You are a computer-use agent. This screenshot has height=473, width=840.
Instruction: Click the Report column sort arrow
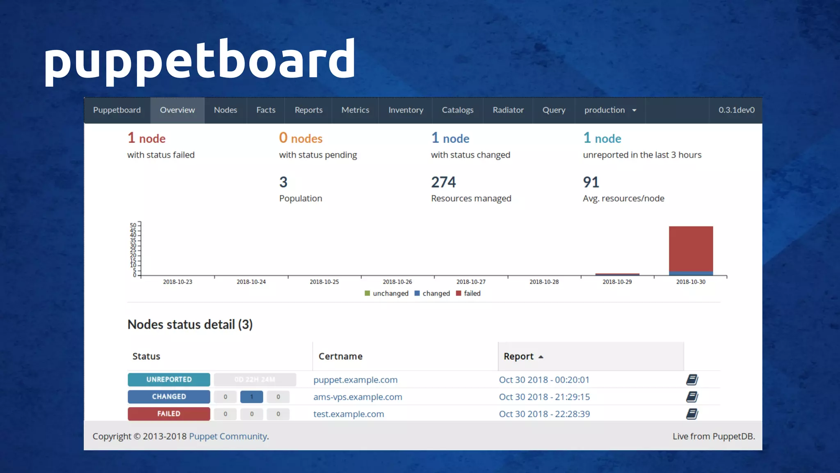click(541, 357)
